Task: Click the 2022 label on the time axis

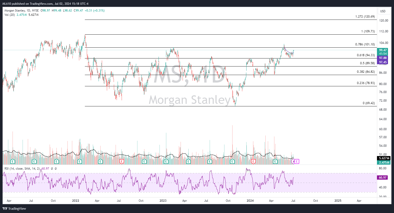Action: (75, 201)
